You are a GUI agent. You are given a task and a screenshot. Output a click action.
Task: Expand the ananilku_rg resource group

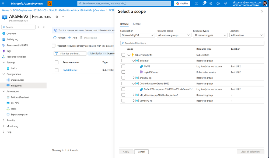pos(134,78)
